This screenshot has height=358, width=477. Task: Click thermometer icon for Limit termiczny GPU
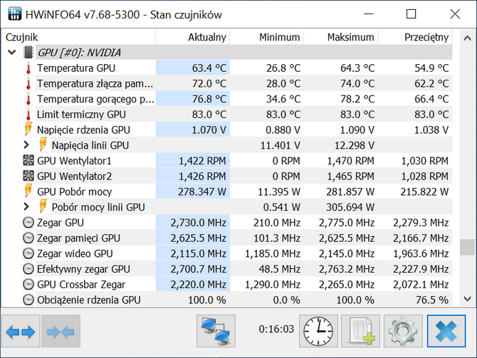(28, 115)
